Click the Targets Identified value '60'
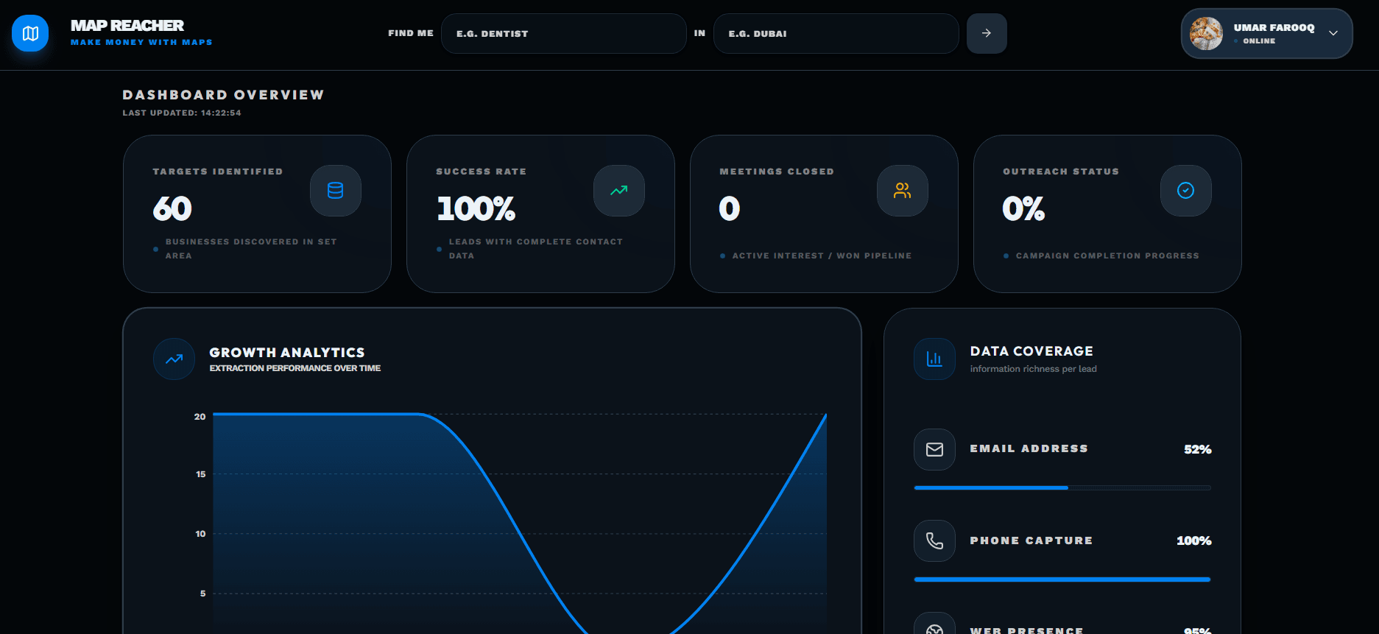This screenshot has height=634, width=1379. pyautogui.click(x=172, y=208)
